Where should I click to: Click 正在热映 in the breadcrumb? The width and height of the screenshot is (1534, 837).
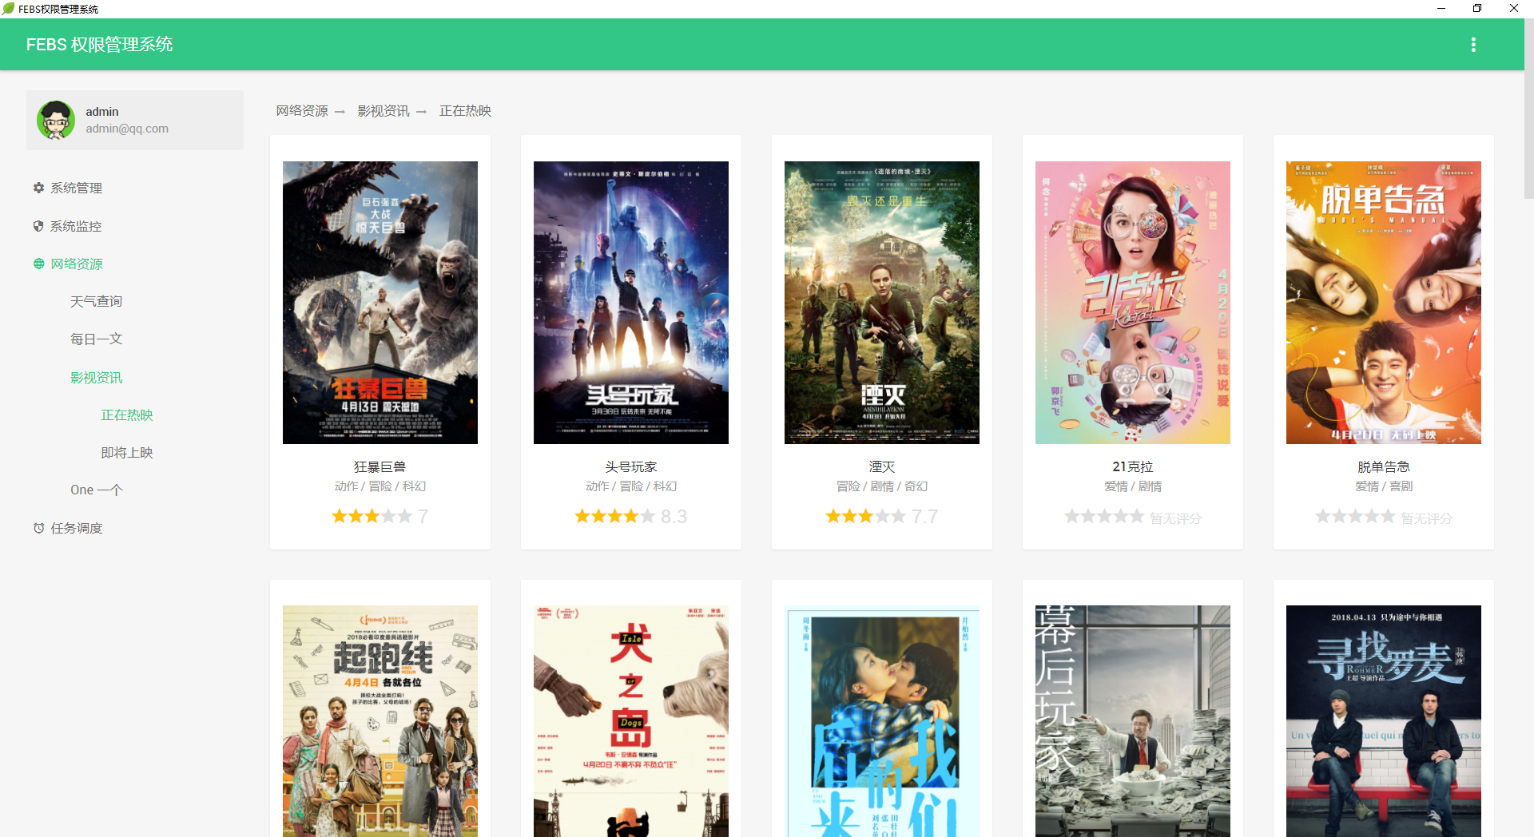coord(465,111)
